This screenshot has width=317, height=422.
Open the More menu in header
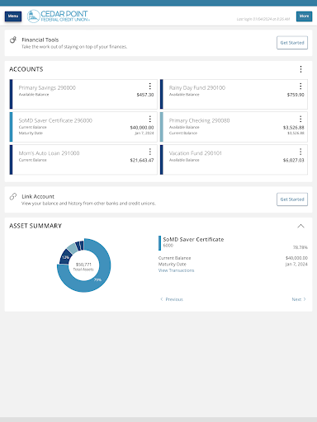(304, 16)
